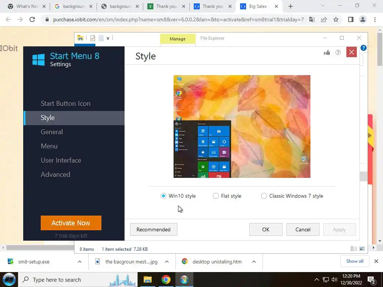Click the Apply button
Viewport: 383px width, 287px height.
[339, 230]
